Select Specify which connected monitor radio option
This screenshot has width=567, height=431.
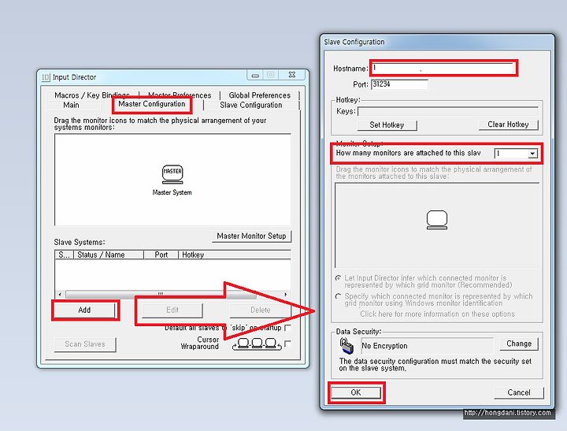(x=338, y=296)
